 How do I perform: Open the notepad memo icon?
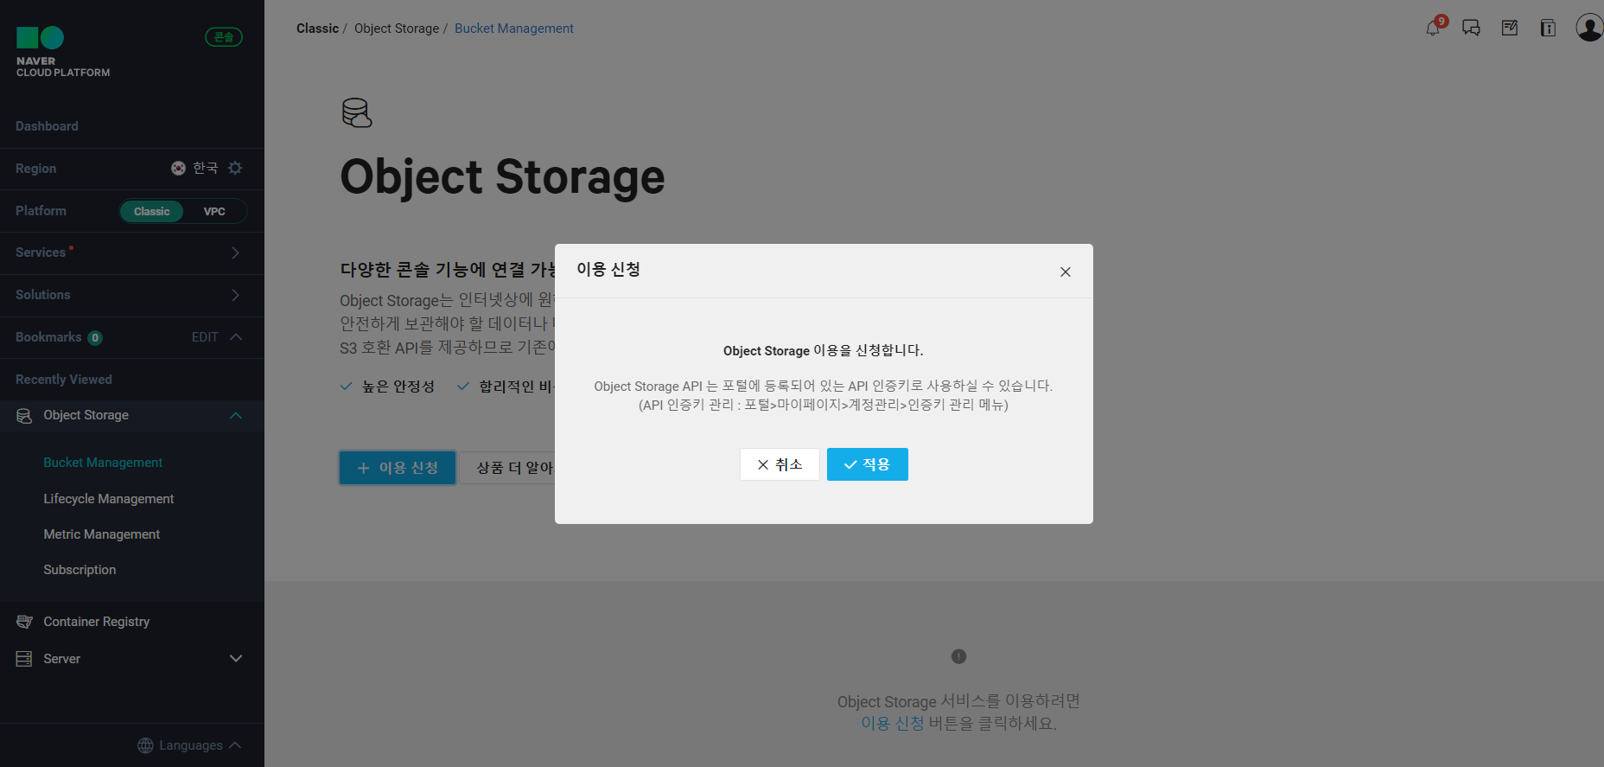click(x=1510, y=28)
